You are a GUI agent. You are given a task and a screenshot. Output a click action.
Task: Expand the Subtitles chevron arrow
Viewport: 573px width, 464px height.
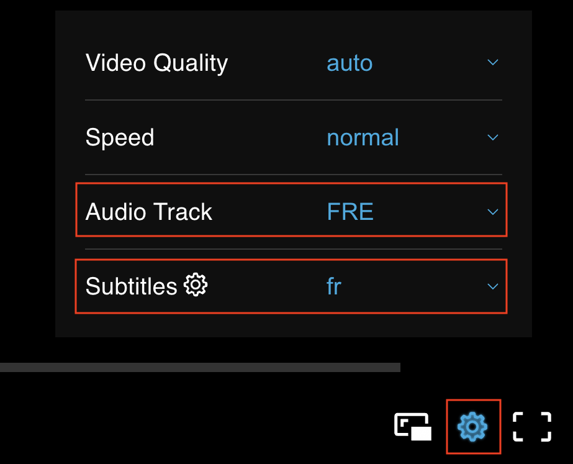point(493,286)
